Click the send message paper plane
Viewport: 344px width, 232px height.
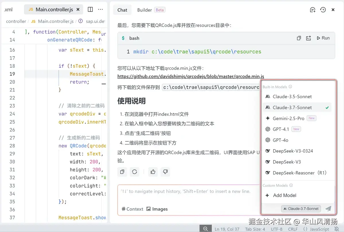click(x=328, y=209)
